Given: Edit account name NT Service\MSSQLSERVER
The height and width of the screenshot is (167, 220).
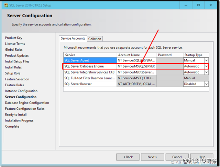Looking at the screenshot, I should (x=137, y=66).
